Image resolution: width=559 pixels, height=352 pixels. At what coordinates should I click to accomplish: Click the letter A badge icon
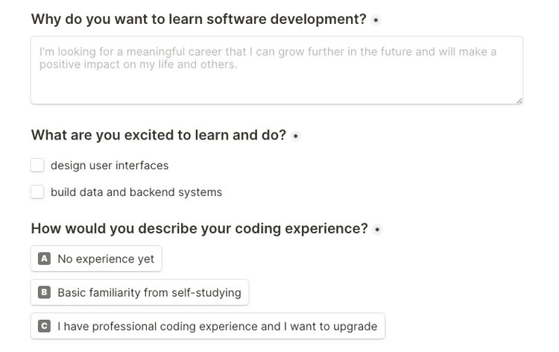click(x=44, y=259)
